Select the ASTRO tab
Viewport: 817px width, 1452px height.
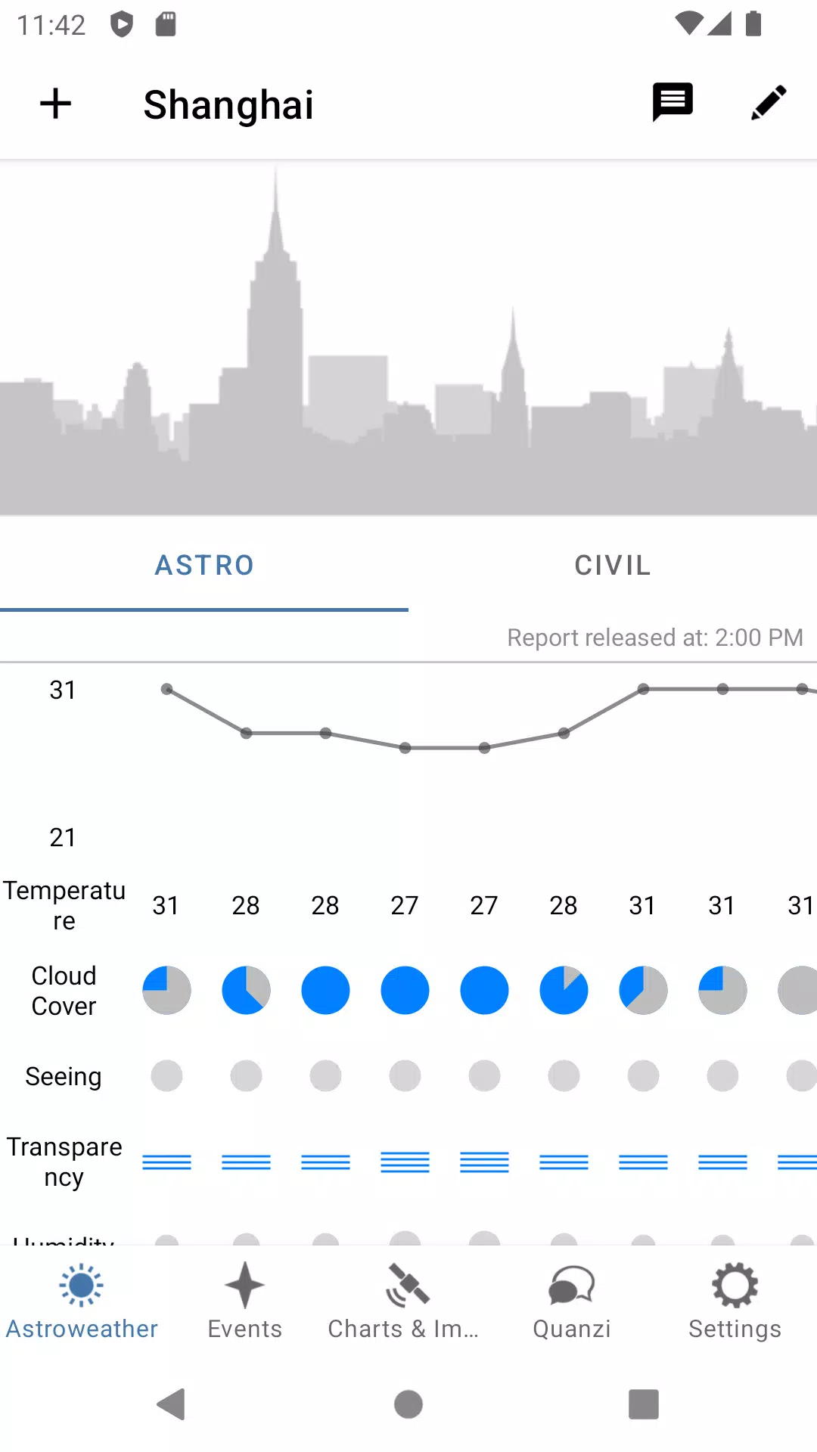tap(204, 565)
